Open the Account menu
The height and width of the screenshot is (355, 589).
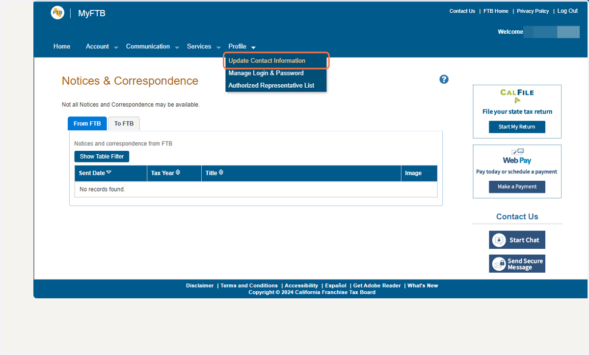pyautogui.click(x=97, y=47)
